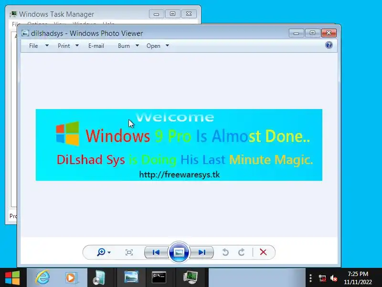Open Windows Media Player from taskbar

(71, 278)
